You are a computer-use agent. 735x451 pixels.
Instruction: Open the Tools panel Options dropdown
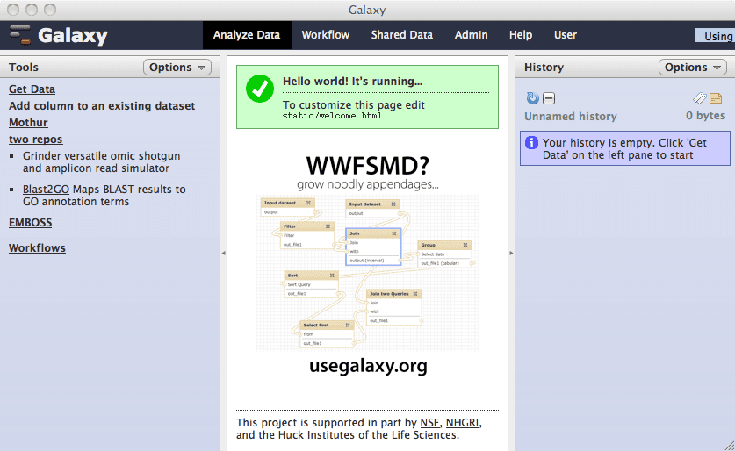(177, 68)
